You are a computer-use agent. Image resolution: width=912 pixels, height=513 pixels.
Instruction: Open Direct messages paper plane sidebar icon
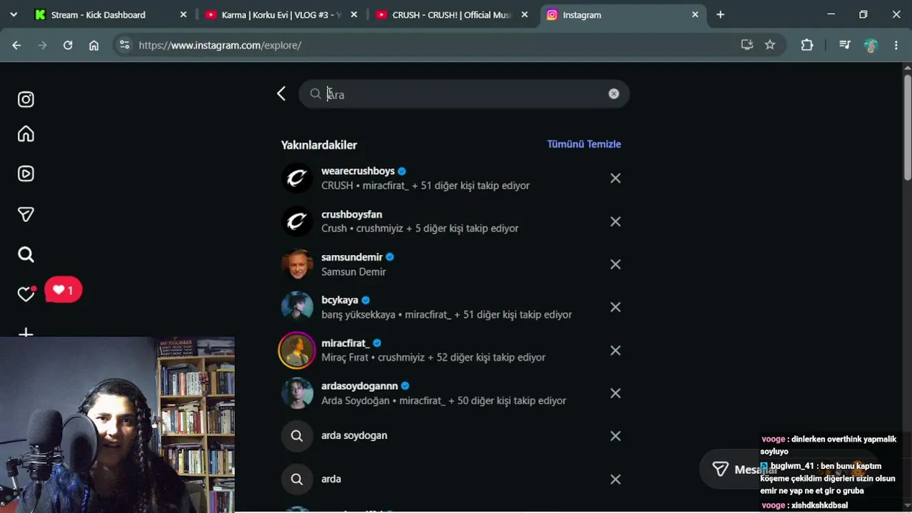click(26, 214)
